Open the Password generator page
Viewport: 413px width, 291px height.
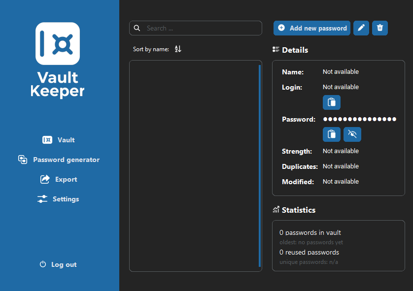(59, 160)
